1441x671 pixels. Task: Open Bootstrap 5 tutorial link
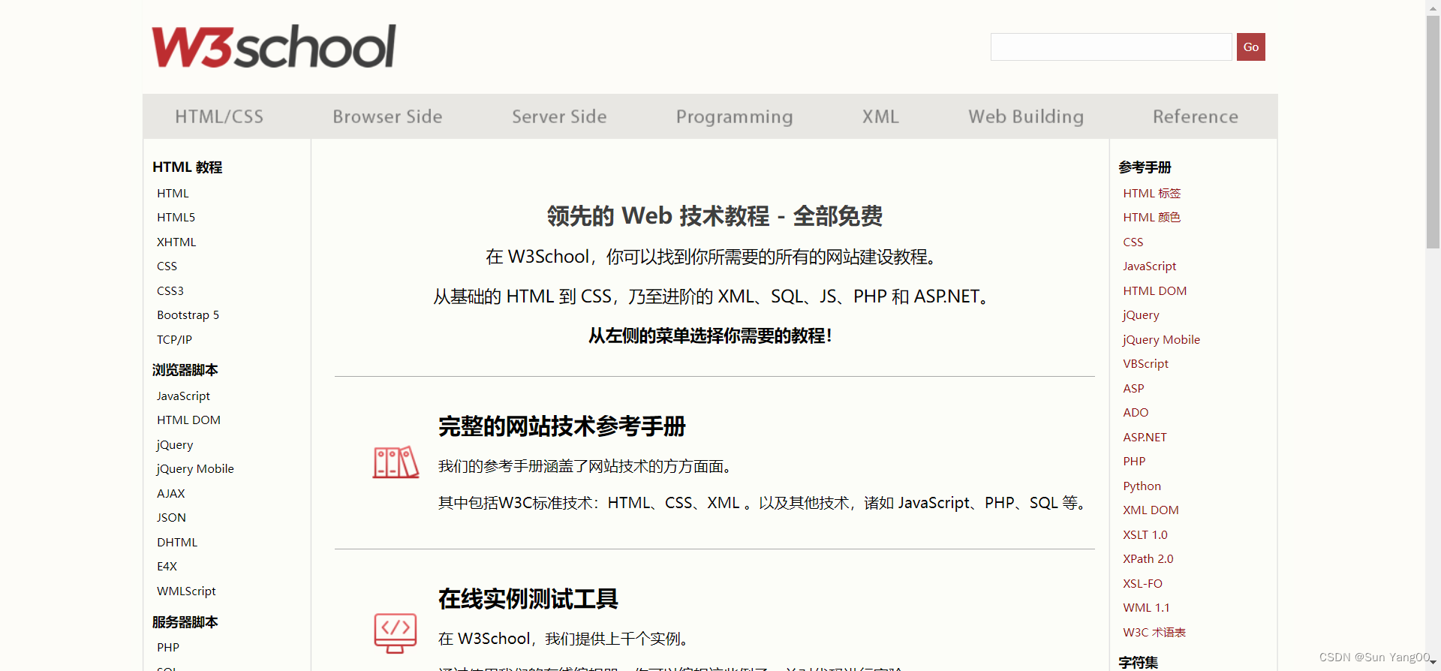click(x=188, y=315)
